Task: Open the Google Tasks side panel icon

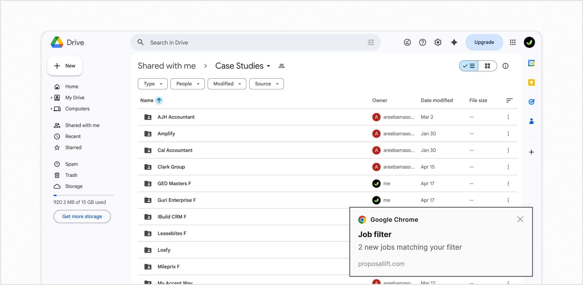Action: coord(531,102)
